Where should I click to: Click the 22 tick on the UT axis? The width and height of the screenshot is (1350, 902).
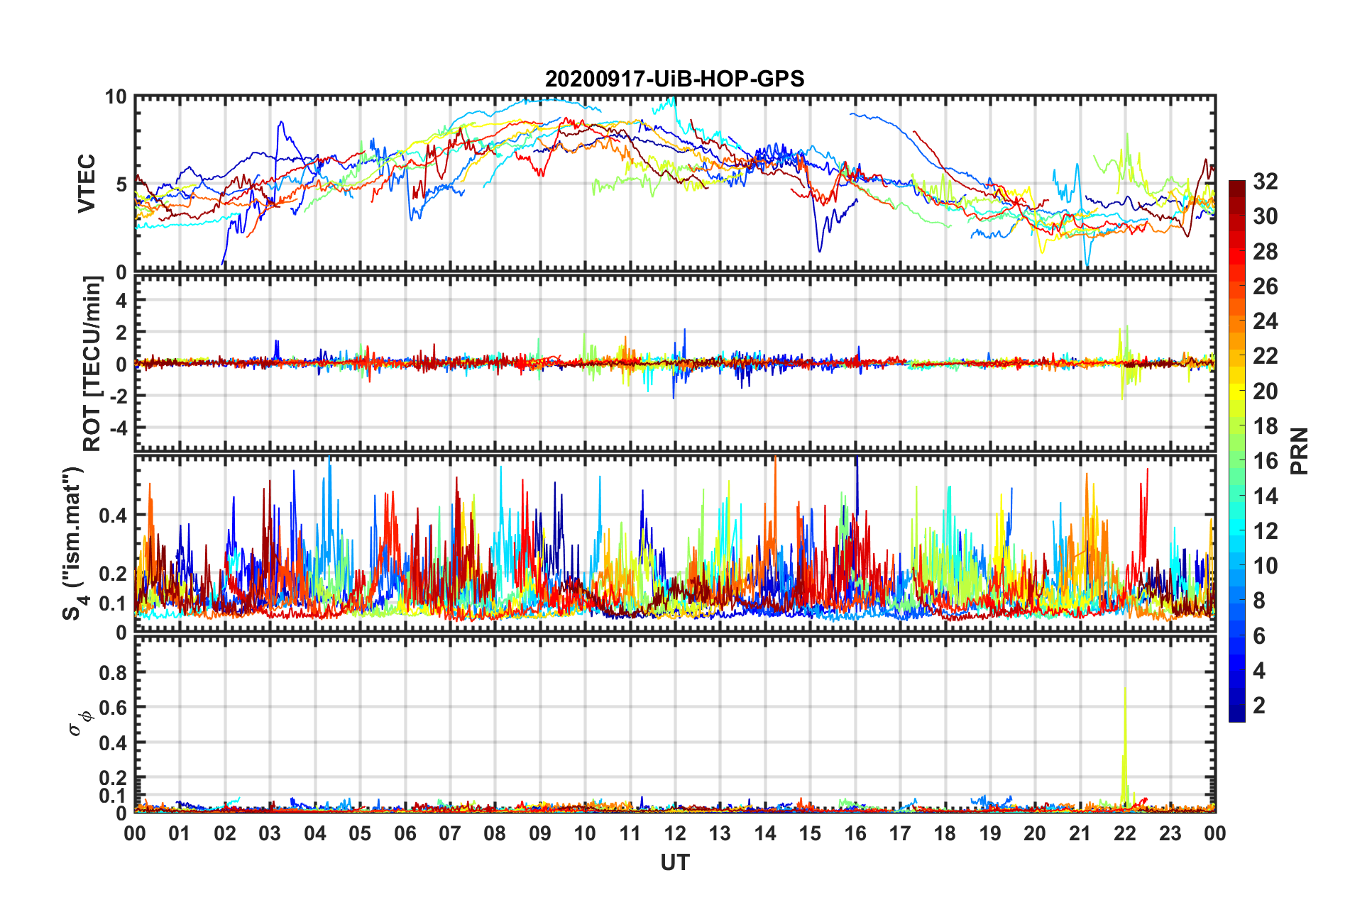[x=1125, y=833]
